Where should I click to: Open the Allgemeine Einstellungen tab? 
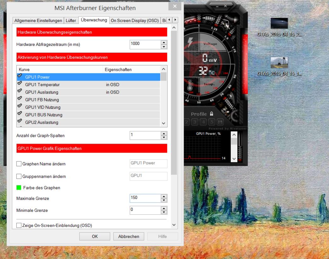(x=38, y=20)
